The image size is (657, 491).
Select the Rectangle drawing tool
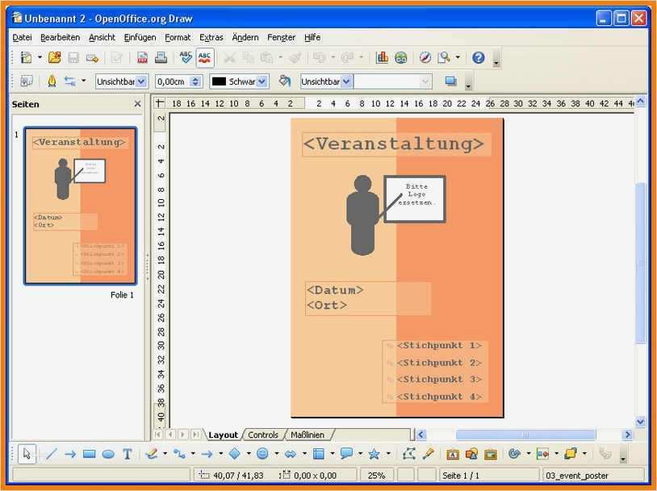tap(89, 454)
